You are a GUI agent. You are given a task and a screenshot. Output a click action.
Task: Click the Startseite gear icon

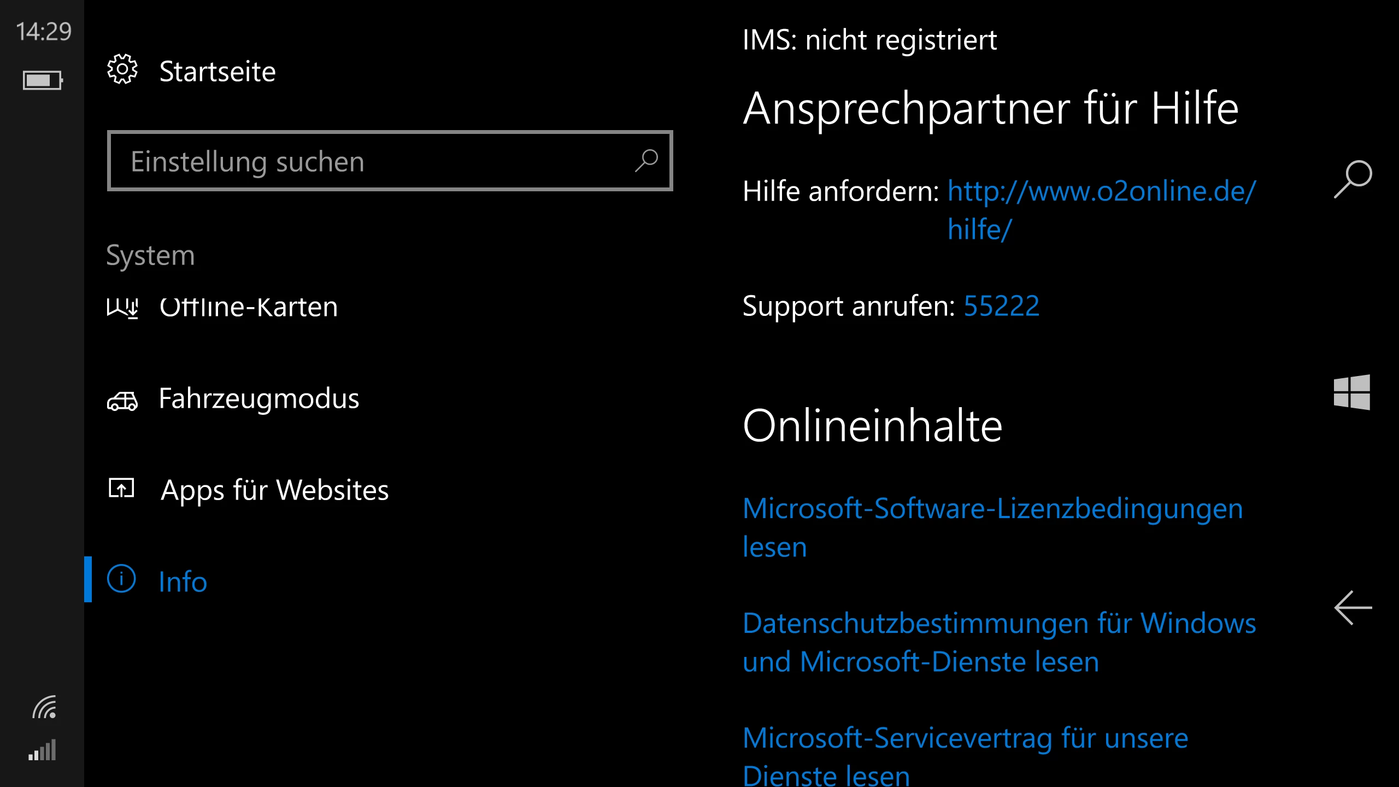pos(122,69)
